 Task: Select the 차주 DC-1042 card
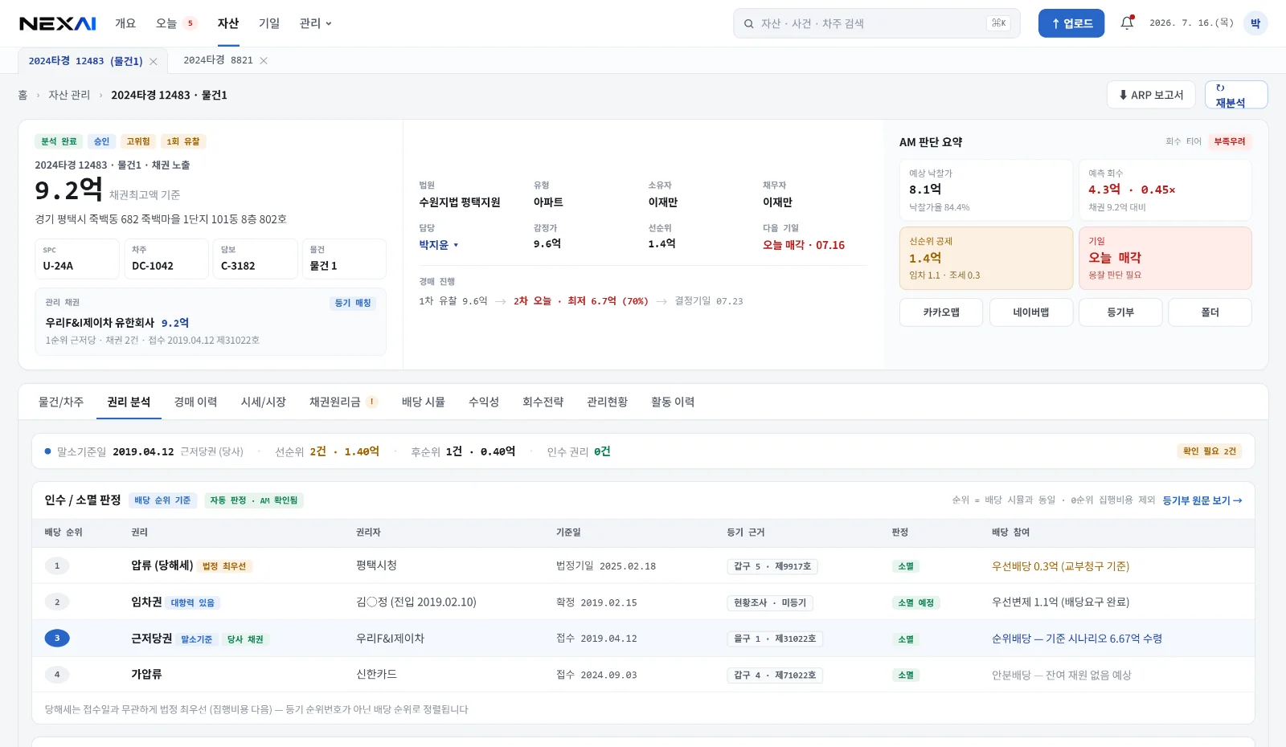[x=166, y=259]
